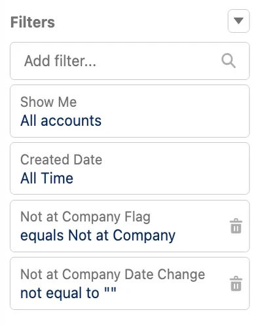Focus the Add filter input field
This screenshot has width=262, height=325.
pyautogui.click(x=130, y=61)
